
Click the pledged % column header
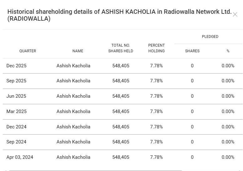[228, 51]
